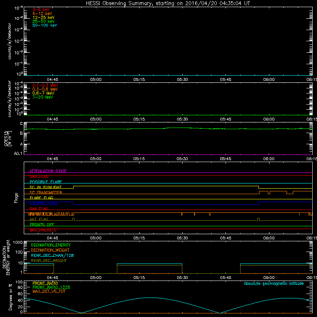Select the orange 6-12 keV legend label
The height and width of the screenshot is (317, 317).
[x=42, y=13]
